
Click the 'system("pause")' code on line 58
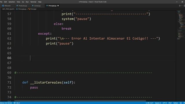click(76, 19)
